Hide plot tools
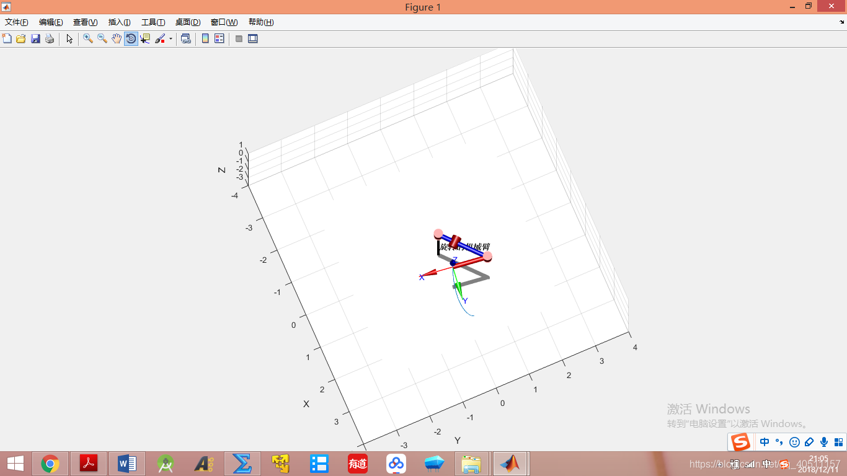Screen dimensions: 847x476 pos(239,38)
